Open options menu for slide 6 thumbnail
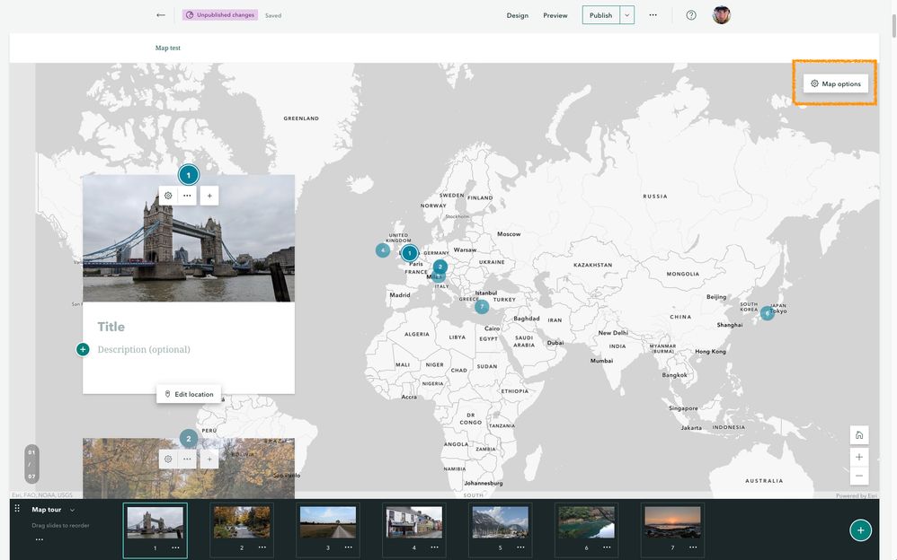 pyautogui.click(x=607, y=547)
